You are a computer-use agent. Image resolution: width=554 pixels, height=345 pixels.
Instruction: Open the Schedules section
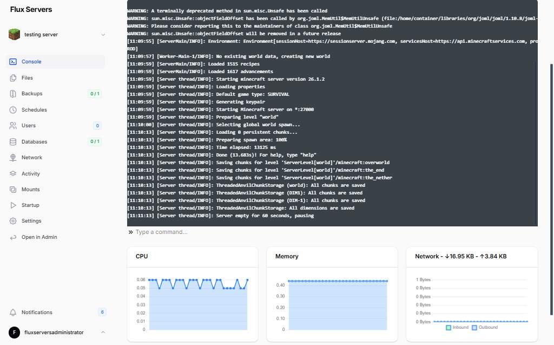(x=56, y=110)
